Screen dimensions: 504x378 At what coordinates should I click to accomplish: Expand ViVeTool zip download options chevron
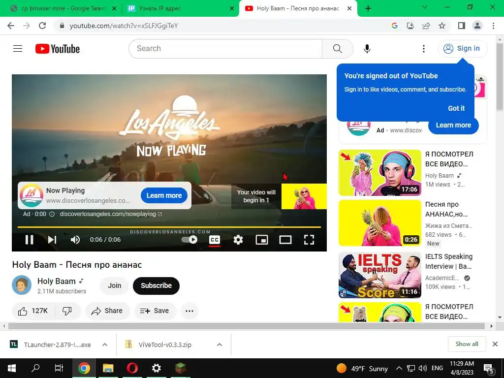(219, 345)
